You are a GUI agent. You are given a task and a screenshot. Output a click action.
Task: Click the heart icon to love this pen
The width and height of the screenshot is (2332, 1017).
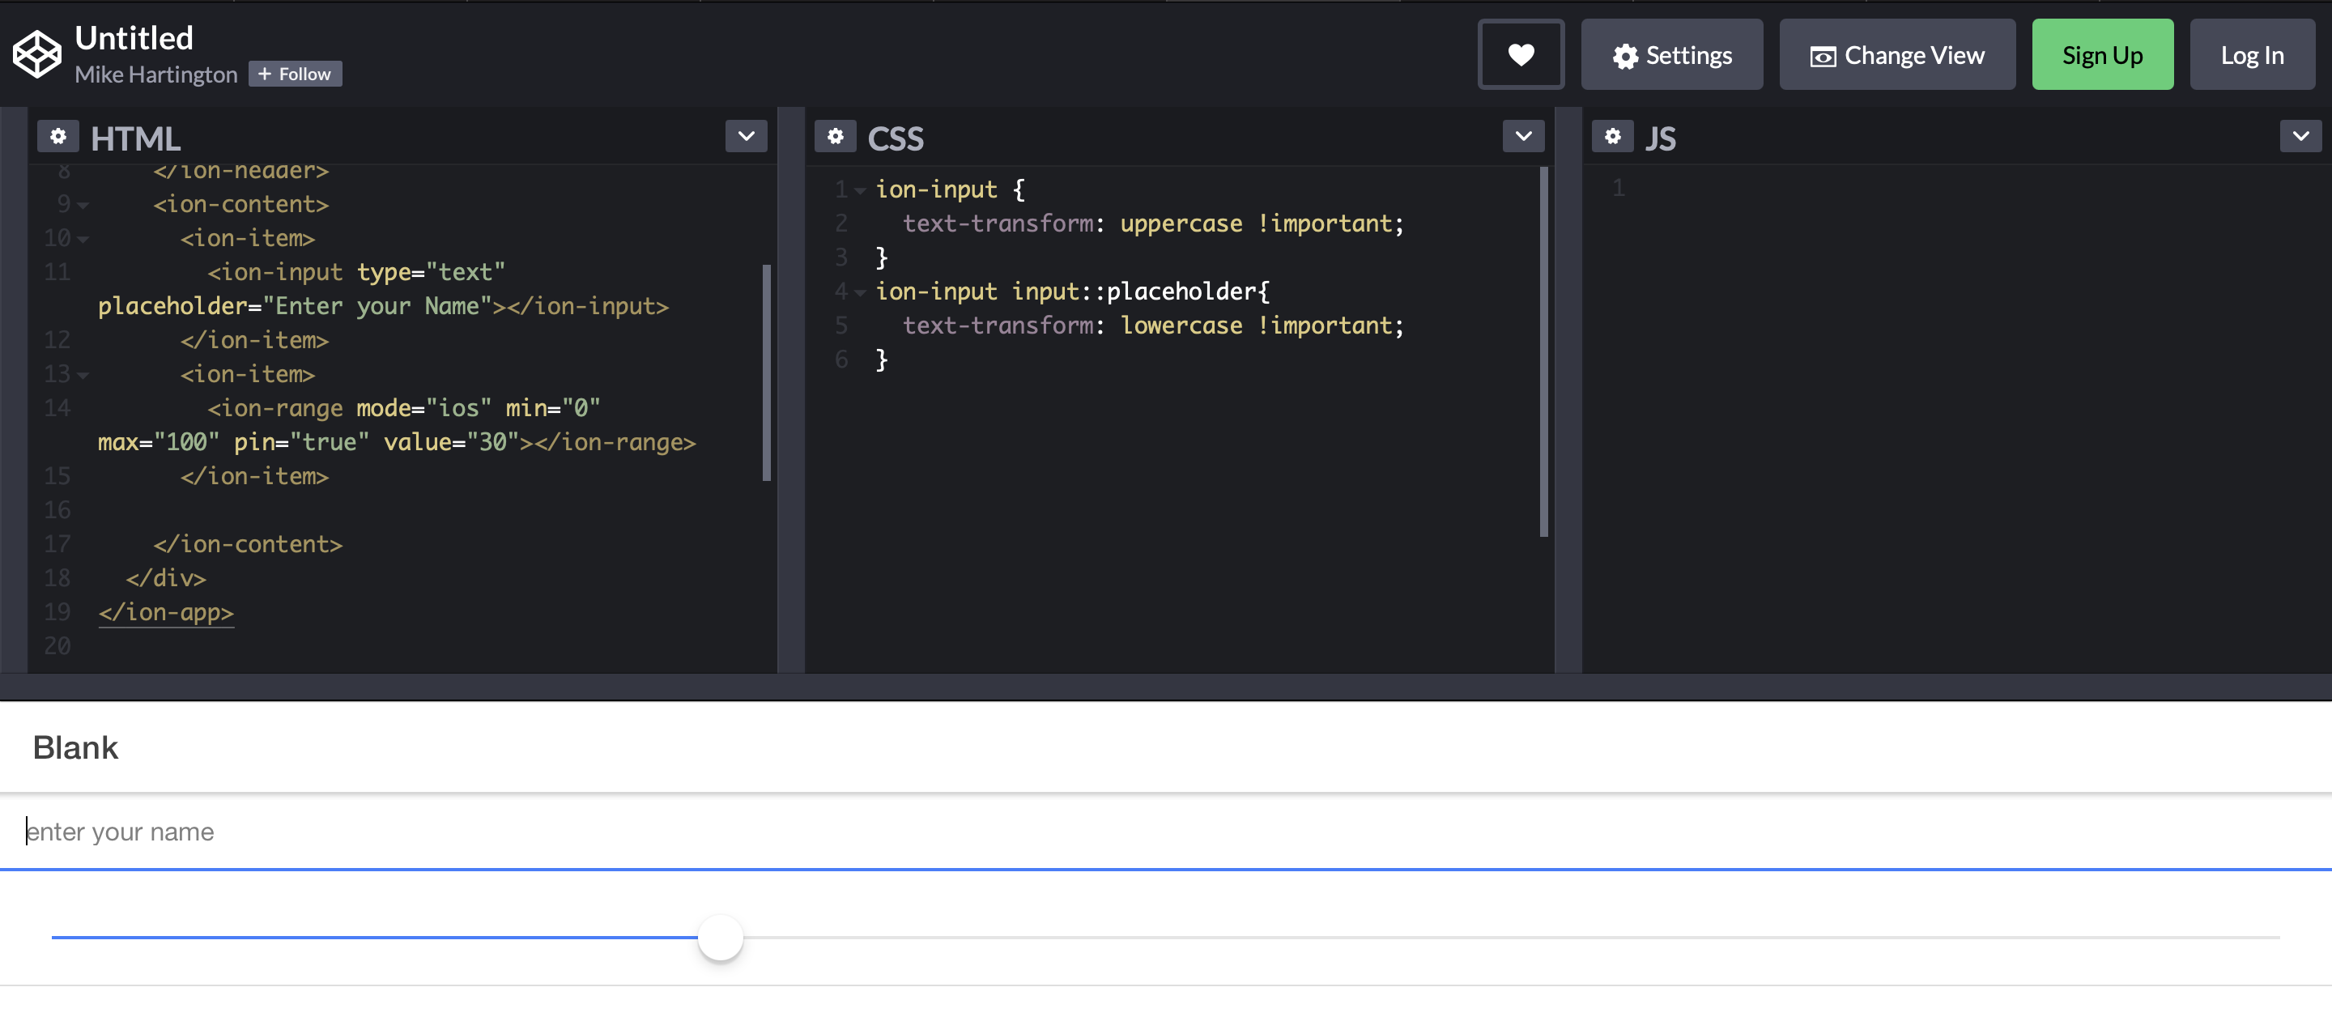point(1521,54)
